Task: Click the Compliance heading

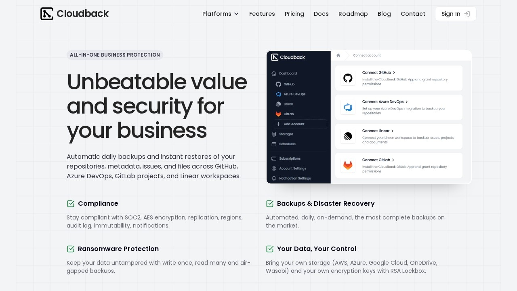Action: tap(98, 204)
